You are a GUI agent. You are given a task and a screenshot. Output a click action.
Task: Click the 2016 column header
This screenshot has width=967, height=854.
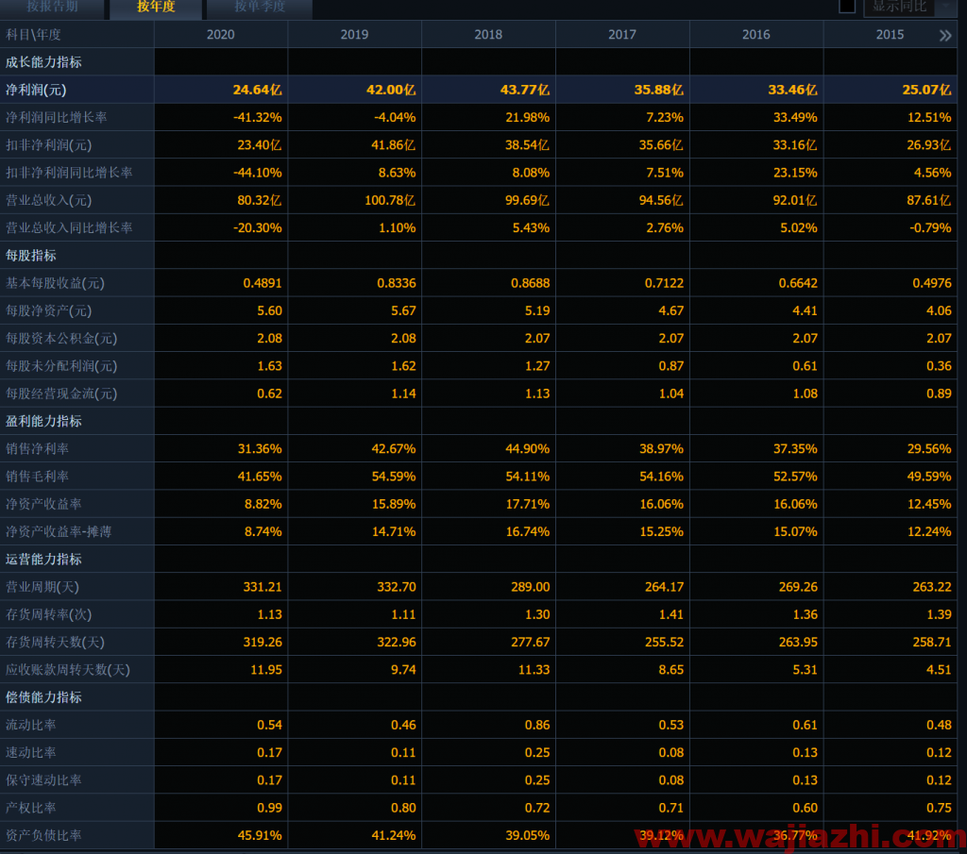(756, 35)
